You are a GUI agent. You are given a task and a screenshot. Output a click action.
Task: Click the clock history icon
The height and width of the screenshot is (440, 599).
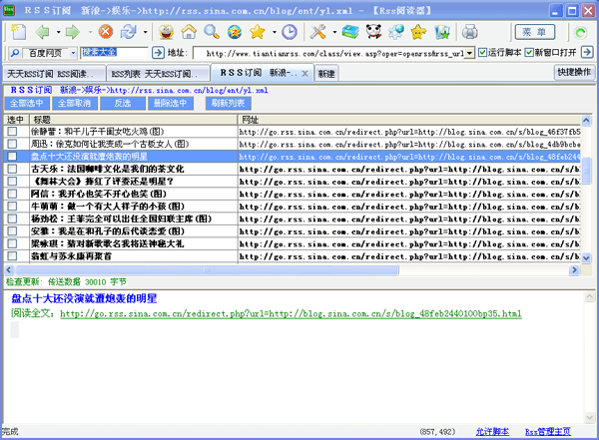tap(289, 31)
